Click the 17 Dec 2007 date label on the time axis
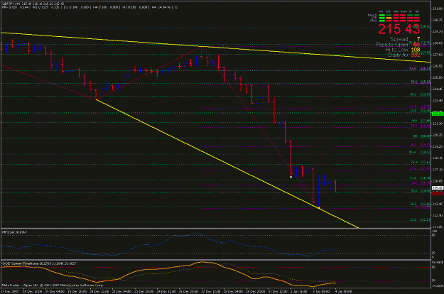The height and width of the screenshot is (294, 444). (10, 291)
